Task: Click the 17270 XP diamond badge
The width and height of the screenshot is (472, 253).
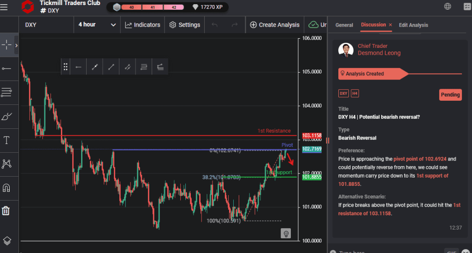Action: pyautogui.click(x=208, y=7)
